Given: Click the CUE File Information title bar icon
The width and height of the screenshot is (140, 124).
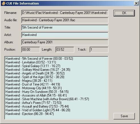Looking at the screenshot, I should pyautogui.click(x=3, y=3).
